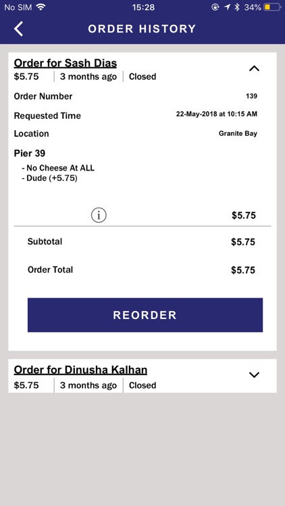Tap the Order History title

(x=142, y=29)
